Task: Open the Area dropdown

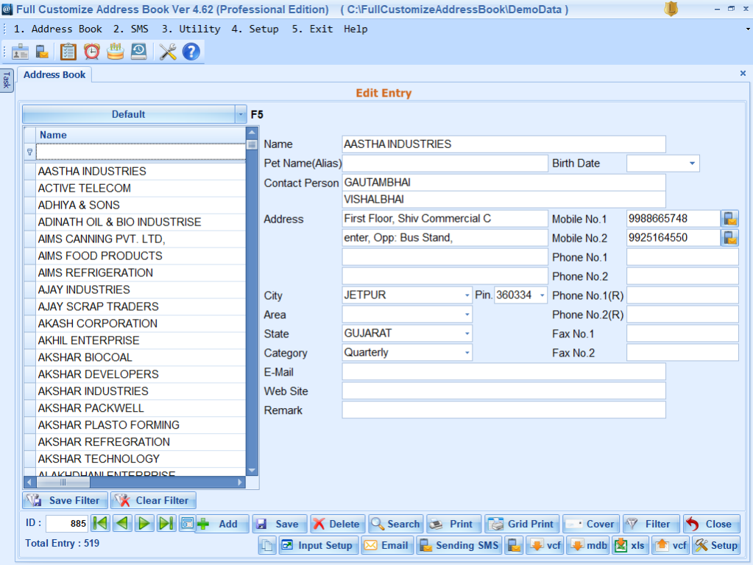Action: [x=467, y=315]
